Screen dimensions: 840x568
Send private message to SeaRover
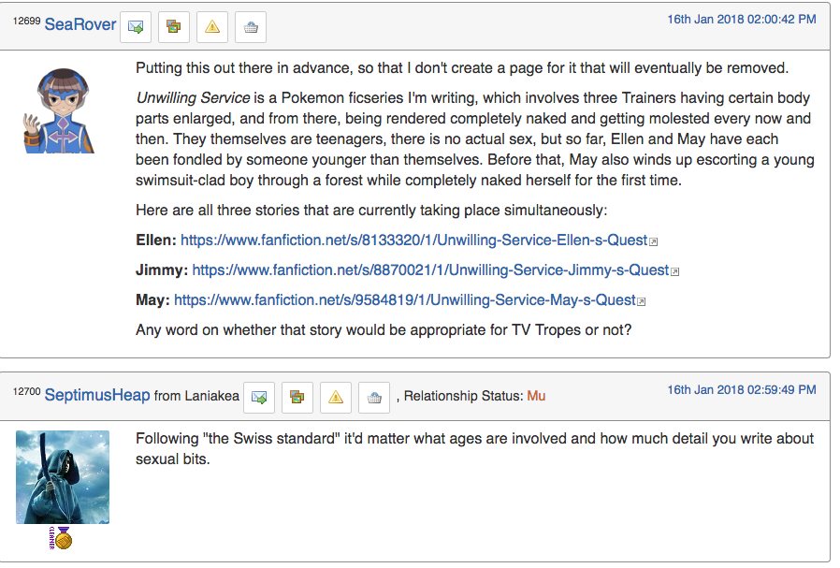136,26
